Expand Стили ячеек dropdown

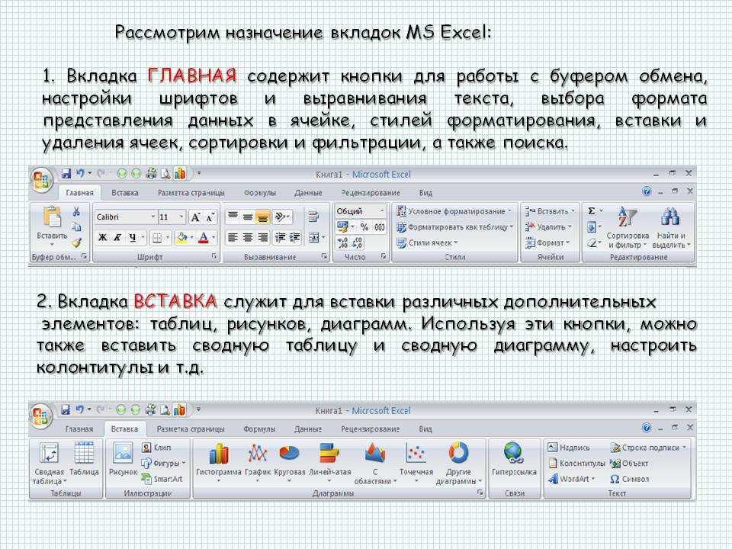[456, 242]
